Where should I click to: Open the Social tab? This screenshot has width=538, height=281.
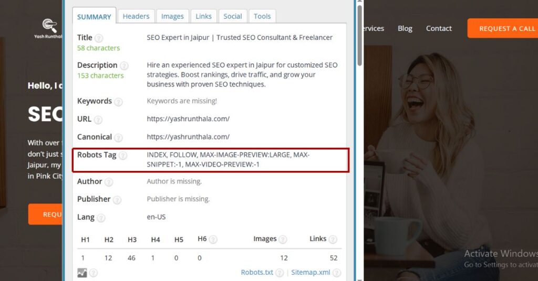233,16
